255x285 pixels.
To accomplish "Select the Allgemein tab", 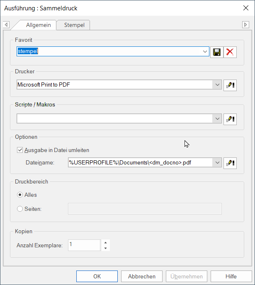I will [38, 25].
